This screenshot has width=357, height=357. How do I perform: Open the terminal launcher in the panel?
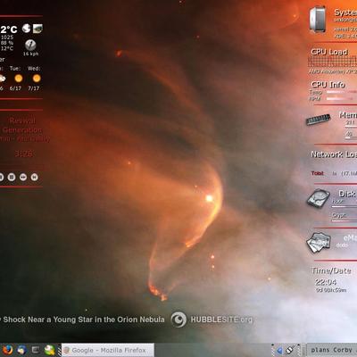[x=36, y=350]
